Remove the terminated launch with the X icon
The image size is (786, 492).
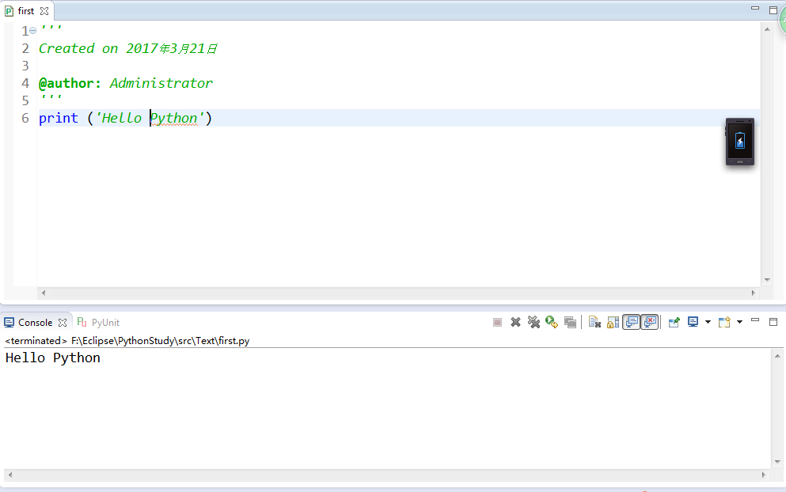point(515,322)
